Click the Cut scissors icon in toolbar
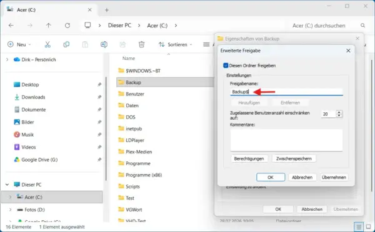Image resolution: width=375 pixels, height=232 pixels. 47,44
